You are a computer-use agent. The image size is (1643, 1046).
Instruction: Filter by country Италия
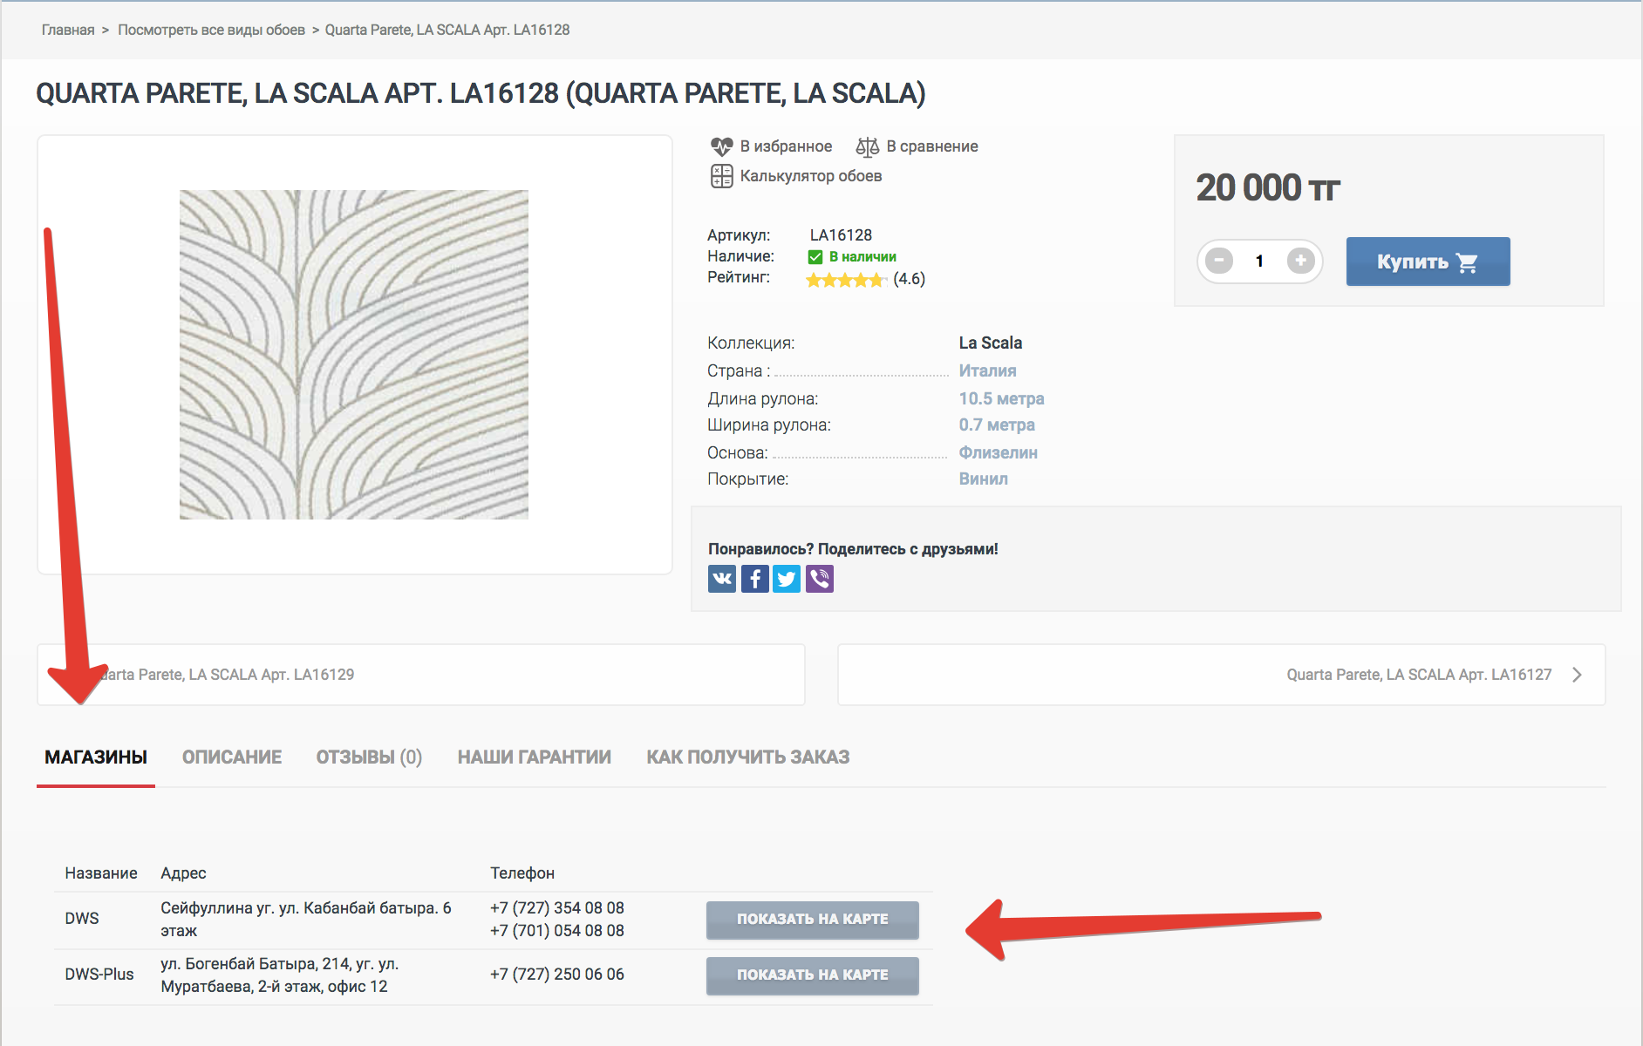click(x=987, y=370)
